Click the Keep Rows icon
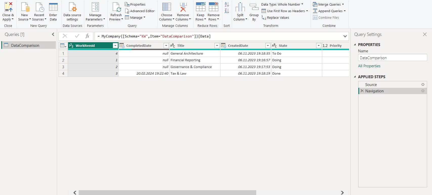This screenshot has height=195, width=432. (x=201, y=7)
